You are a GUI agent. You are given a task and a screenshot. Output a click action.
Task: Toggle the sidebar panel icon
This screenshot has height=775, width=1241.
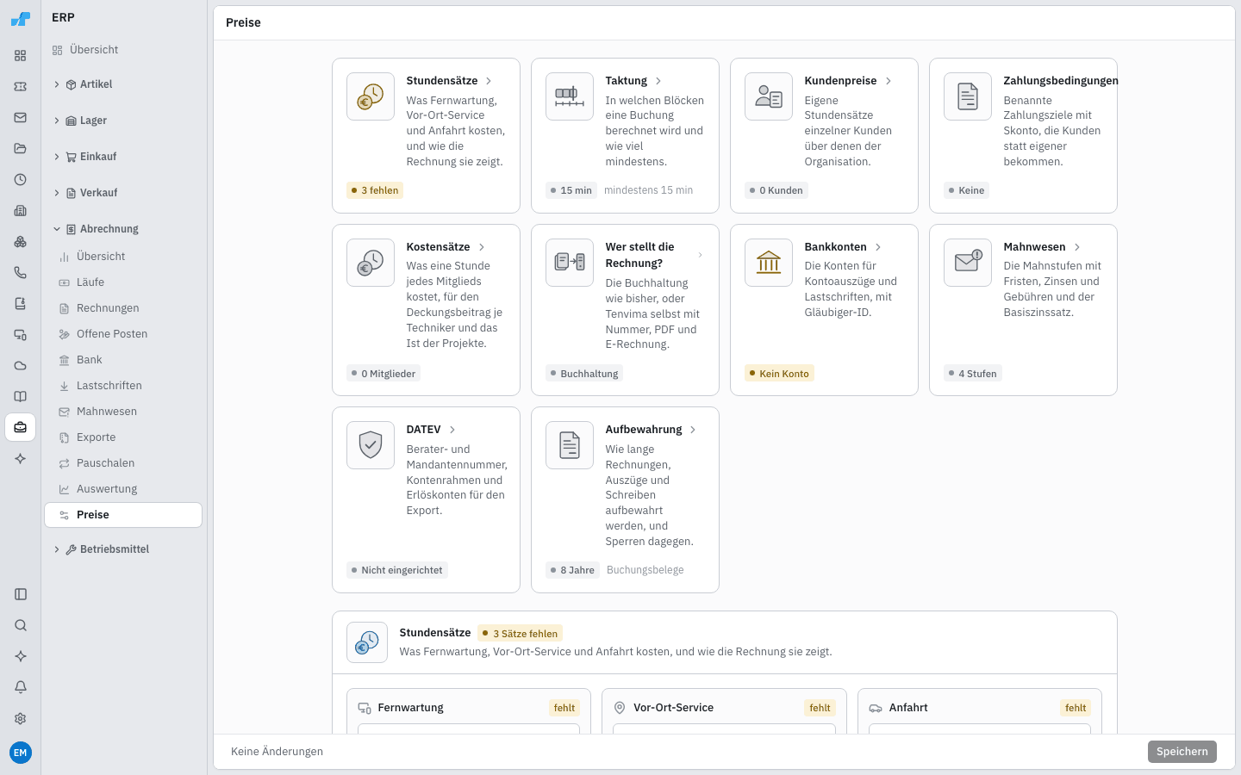pos(21,594)
